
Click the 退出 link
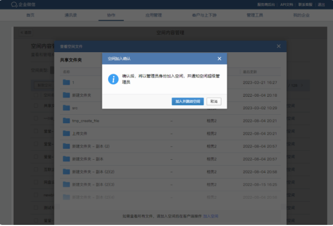321,4
